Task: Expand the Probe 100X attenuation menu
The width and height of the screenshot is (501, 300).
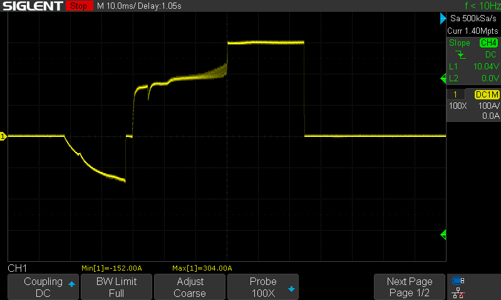Action: click(x=262, y=287)
